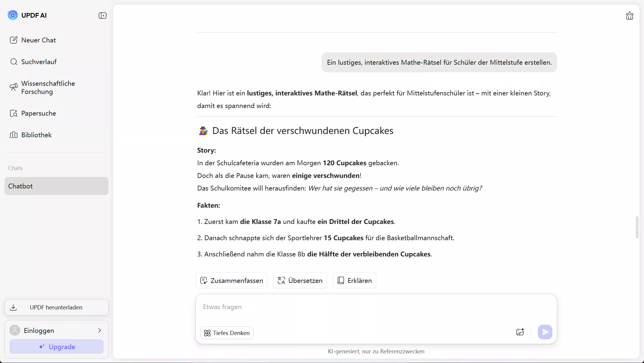The width and height of the screenshot is (644, 363).
Task: Open the Suchverlauf search history
Action: tap(39, 62)
